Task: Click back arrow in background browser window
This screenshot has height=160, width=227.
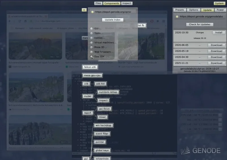Action: (x=10, y=21)
